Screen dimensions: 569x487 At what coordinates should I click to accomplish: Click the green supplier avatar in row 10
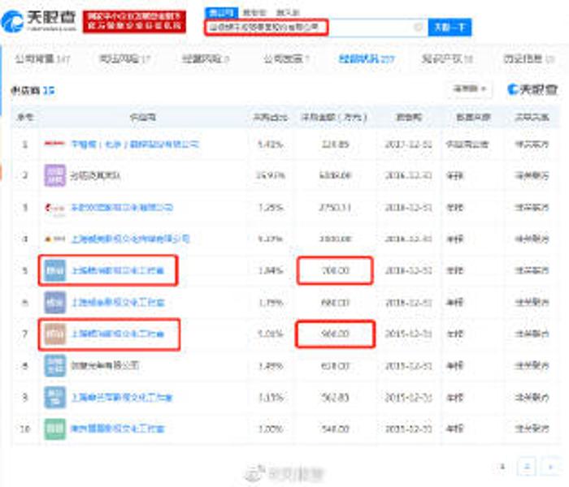[x=55, y=428]
